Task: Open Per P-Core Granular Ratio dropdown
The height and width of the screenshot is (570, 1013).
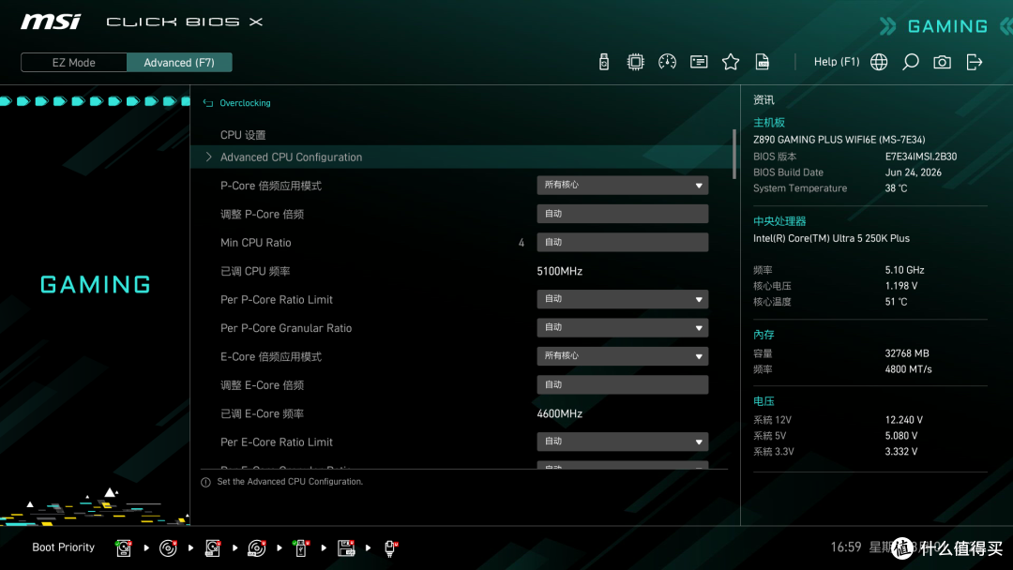Action: [622, 328]
